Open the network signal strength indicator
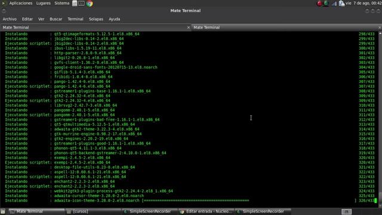This screenshot has height=215, width=382. (334, 4)
